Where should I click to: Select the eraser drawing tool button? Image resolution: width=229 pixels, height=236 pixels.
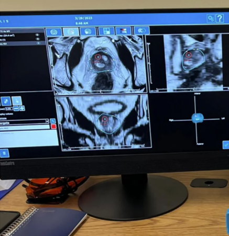(6, 101)
